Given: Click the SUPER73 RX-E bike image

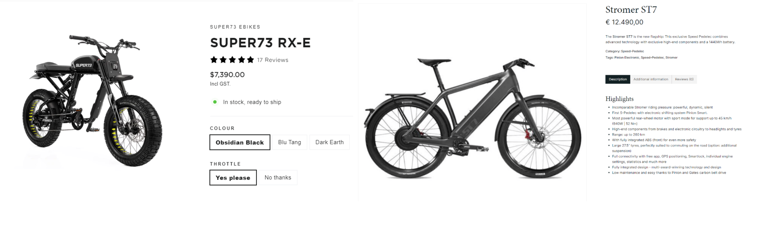Looking at the screenshot, I should point(92,101).
